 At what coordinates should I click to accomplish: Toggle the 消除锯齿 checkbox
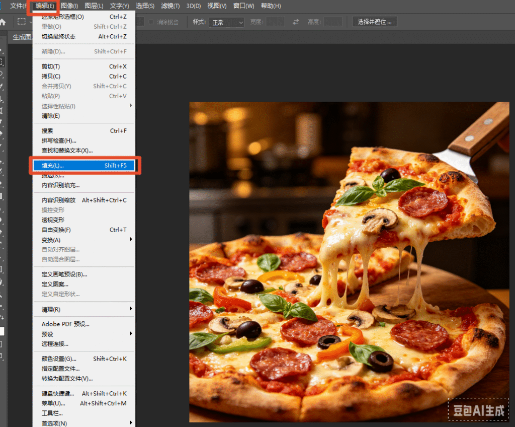(x=151, y=22)
